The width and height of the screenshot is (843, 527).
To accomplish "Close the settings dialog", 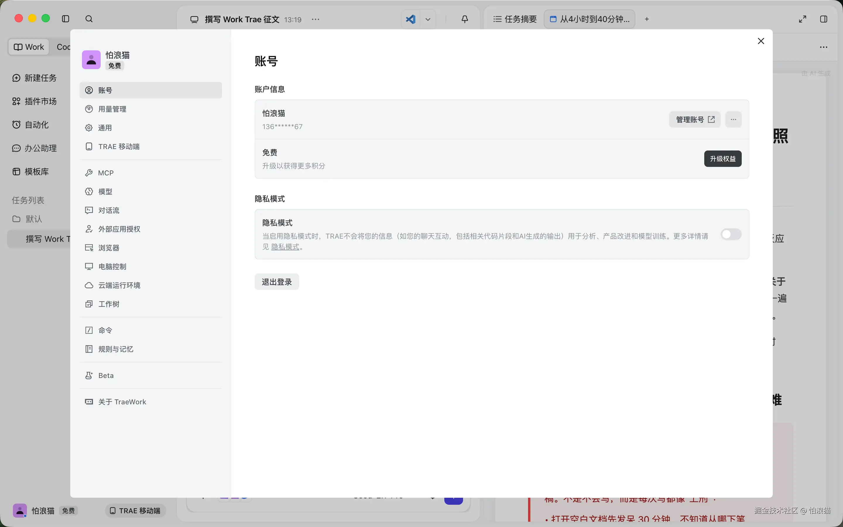I will 761,41.
